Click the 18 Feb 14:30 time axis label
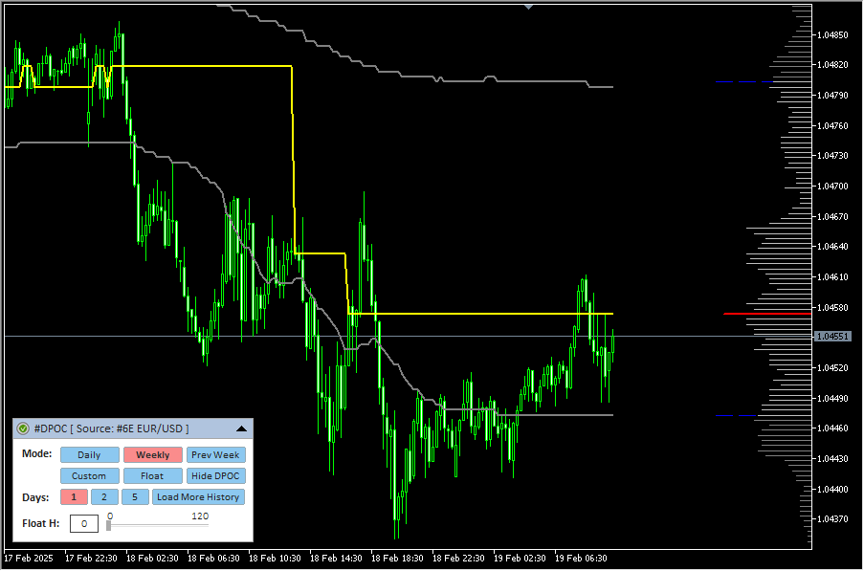This screenshot has height=571, width=864. pyautogui.click(x=337, y=558)
